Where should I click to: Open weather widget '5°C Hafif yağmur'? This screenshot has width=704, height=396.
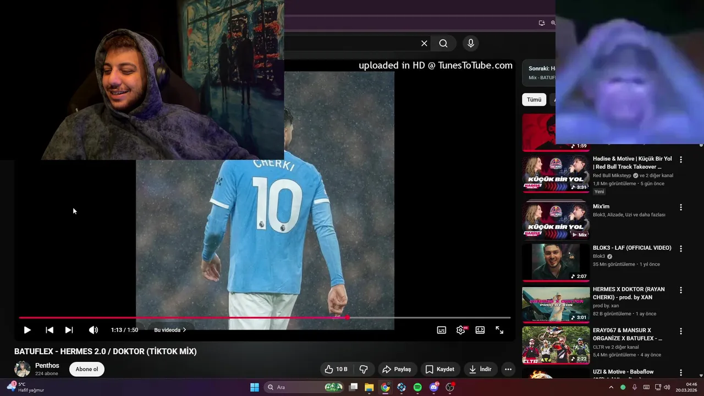click(x=26, y=387)
